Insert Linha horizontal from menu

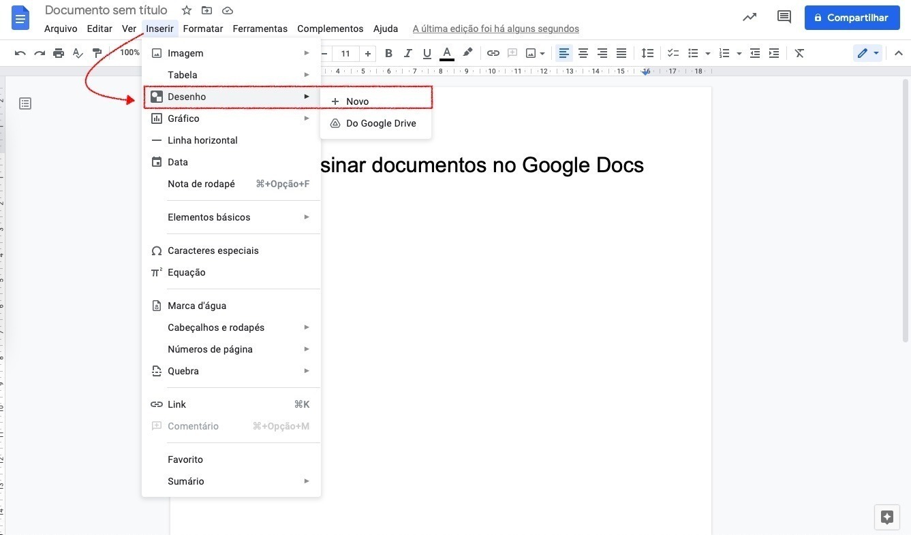231,140
